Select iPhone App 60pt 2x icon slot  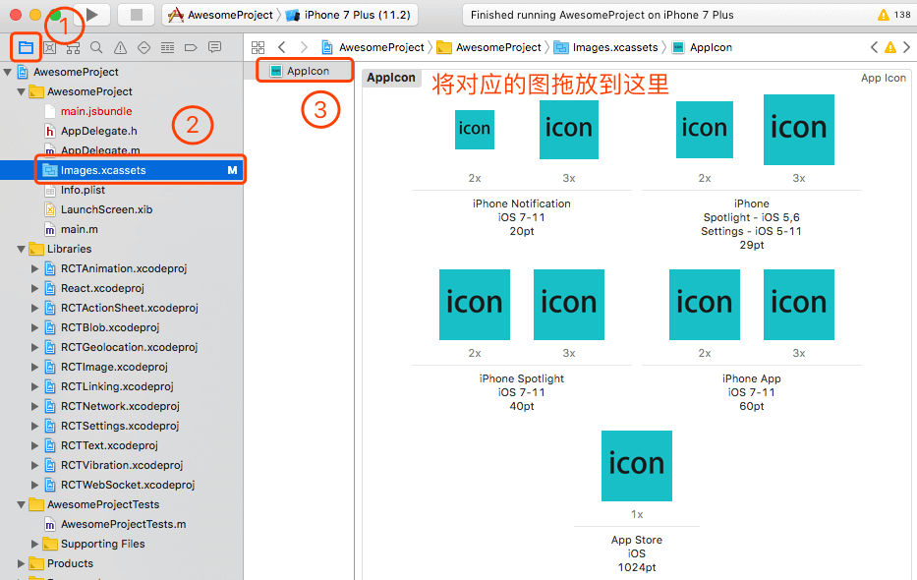click(704, 304)
